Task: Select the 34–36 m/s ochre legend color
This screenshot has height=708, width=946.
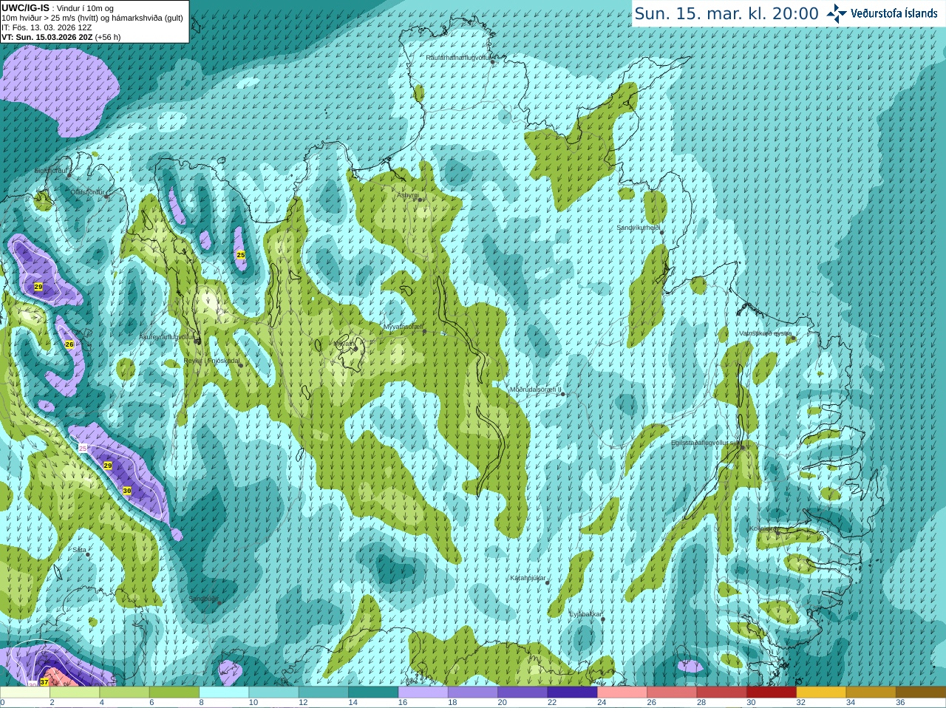Action: [871, 692]
